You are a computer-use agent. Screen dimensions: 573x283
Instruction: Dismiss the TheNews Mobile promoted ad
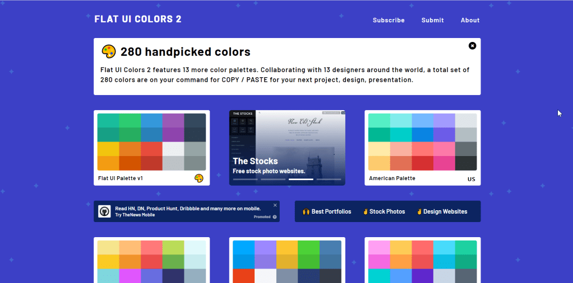pos(275,205)
